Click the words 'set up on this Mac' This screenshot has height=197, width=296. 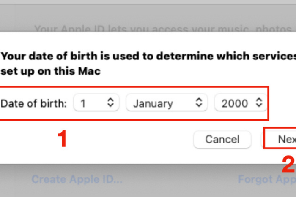tap(51, 71)
